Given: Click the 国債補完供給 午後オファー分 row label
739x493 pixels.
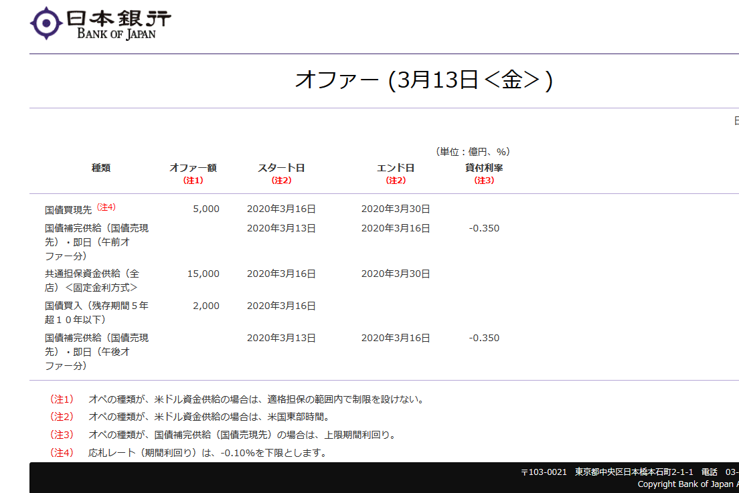Looking at the screenshot, I should click(96, 352).
